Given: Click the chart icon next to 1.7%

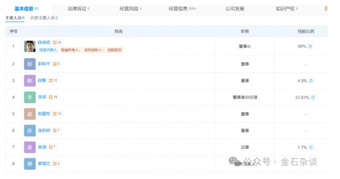Looking at the screenshot, I should 311,147.
